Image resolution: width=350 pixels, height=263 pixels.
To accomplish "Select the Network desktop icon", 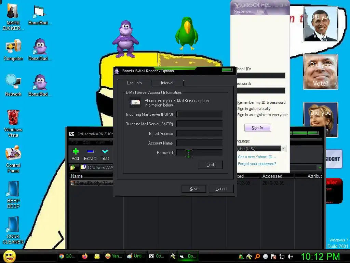I will click(x=13, y=85).
